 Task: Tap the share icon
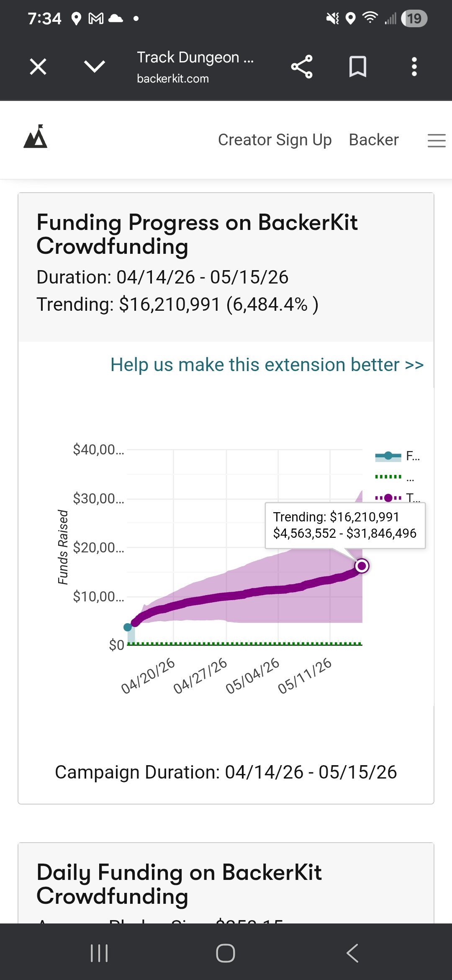click(302, 67)
